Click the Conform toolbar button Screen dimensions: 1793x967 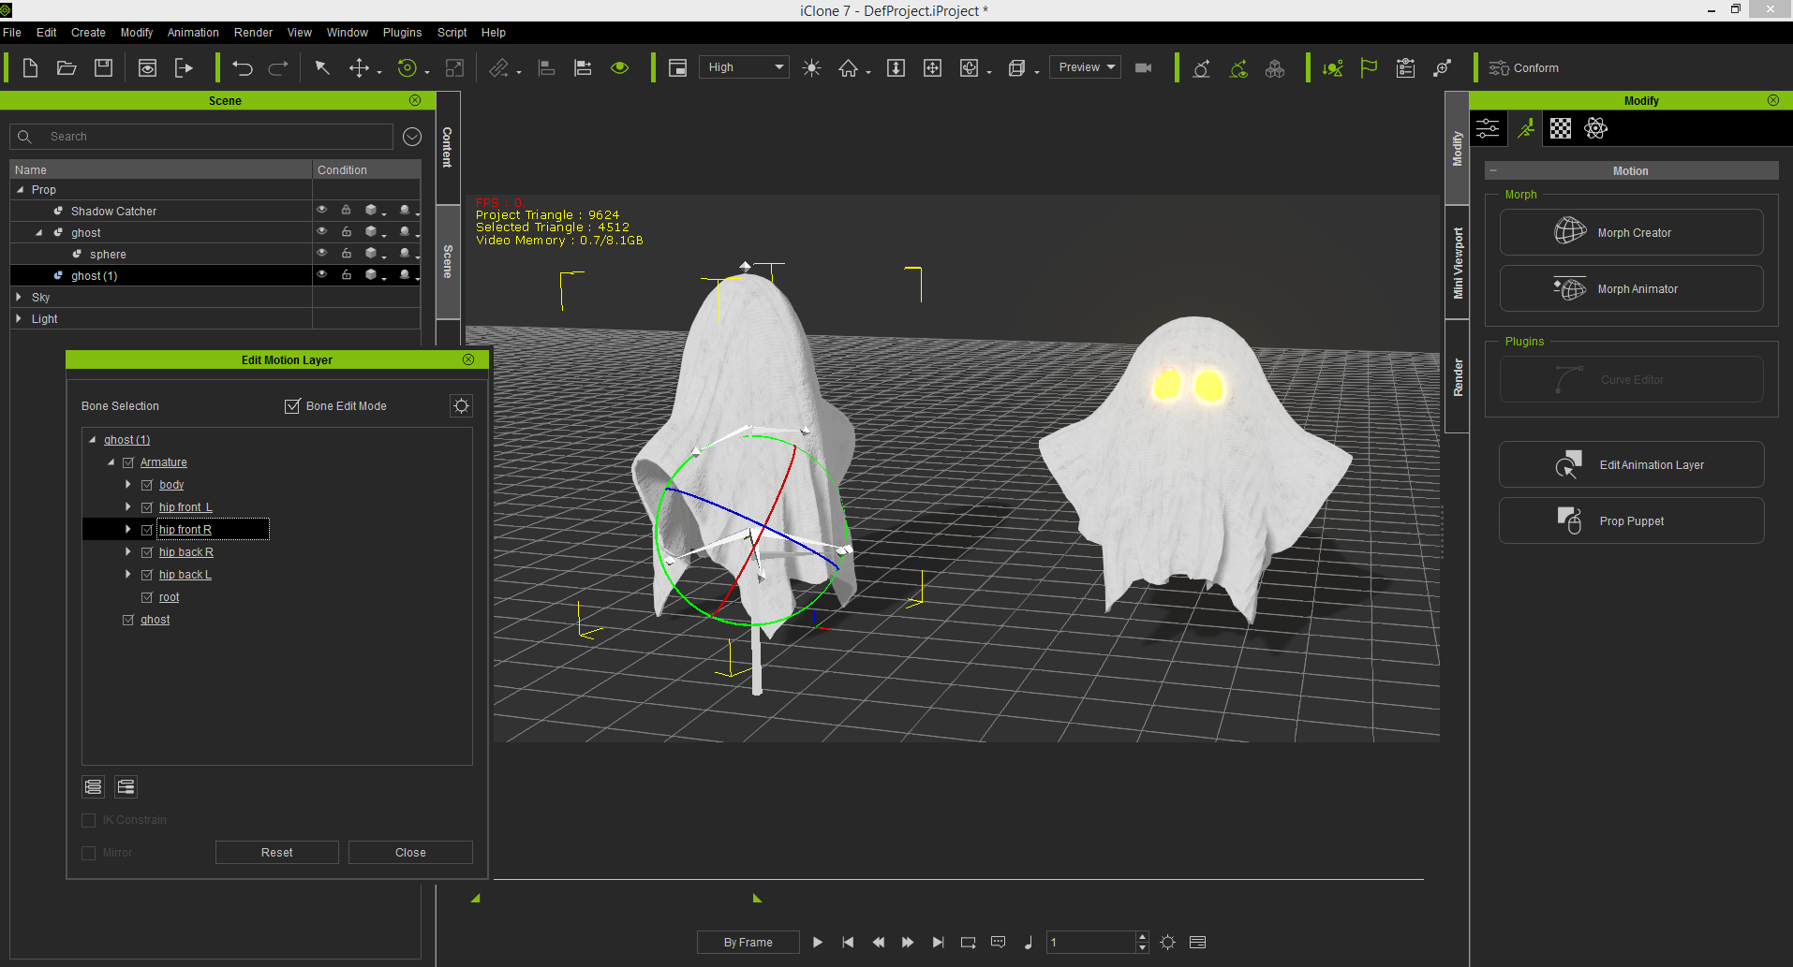click(1524, 67)
